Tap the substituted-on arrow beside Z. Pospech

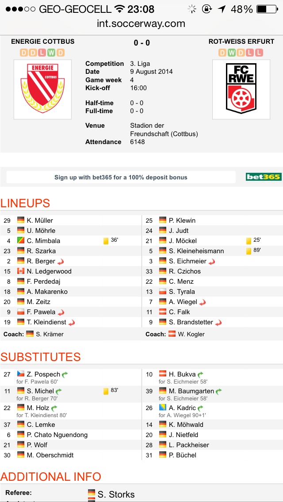65,375
